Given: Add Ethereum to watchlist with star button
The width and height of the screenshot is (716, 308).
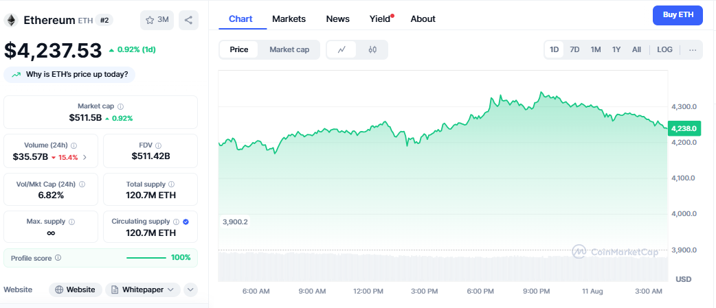Looking at the screenshot, I should 157,20.
